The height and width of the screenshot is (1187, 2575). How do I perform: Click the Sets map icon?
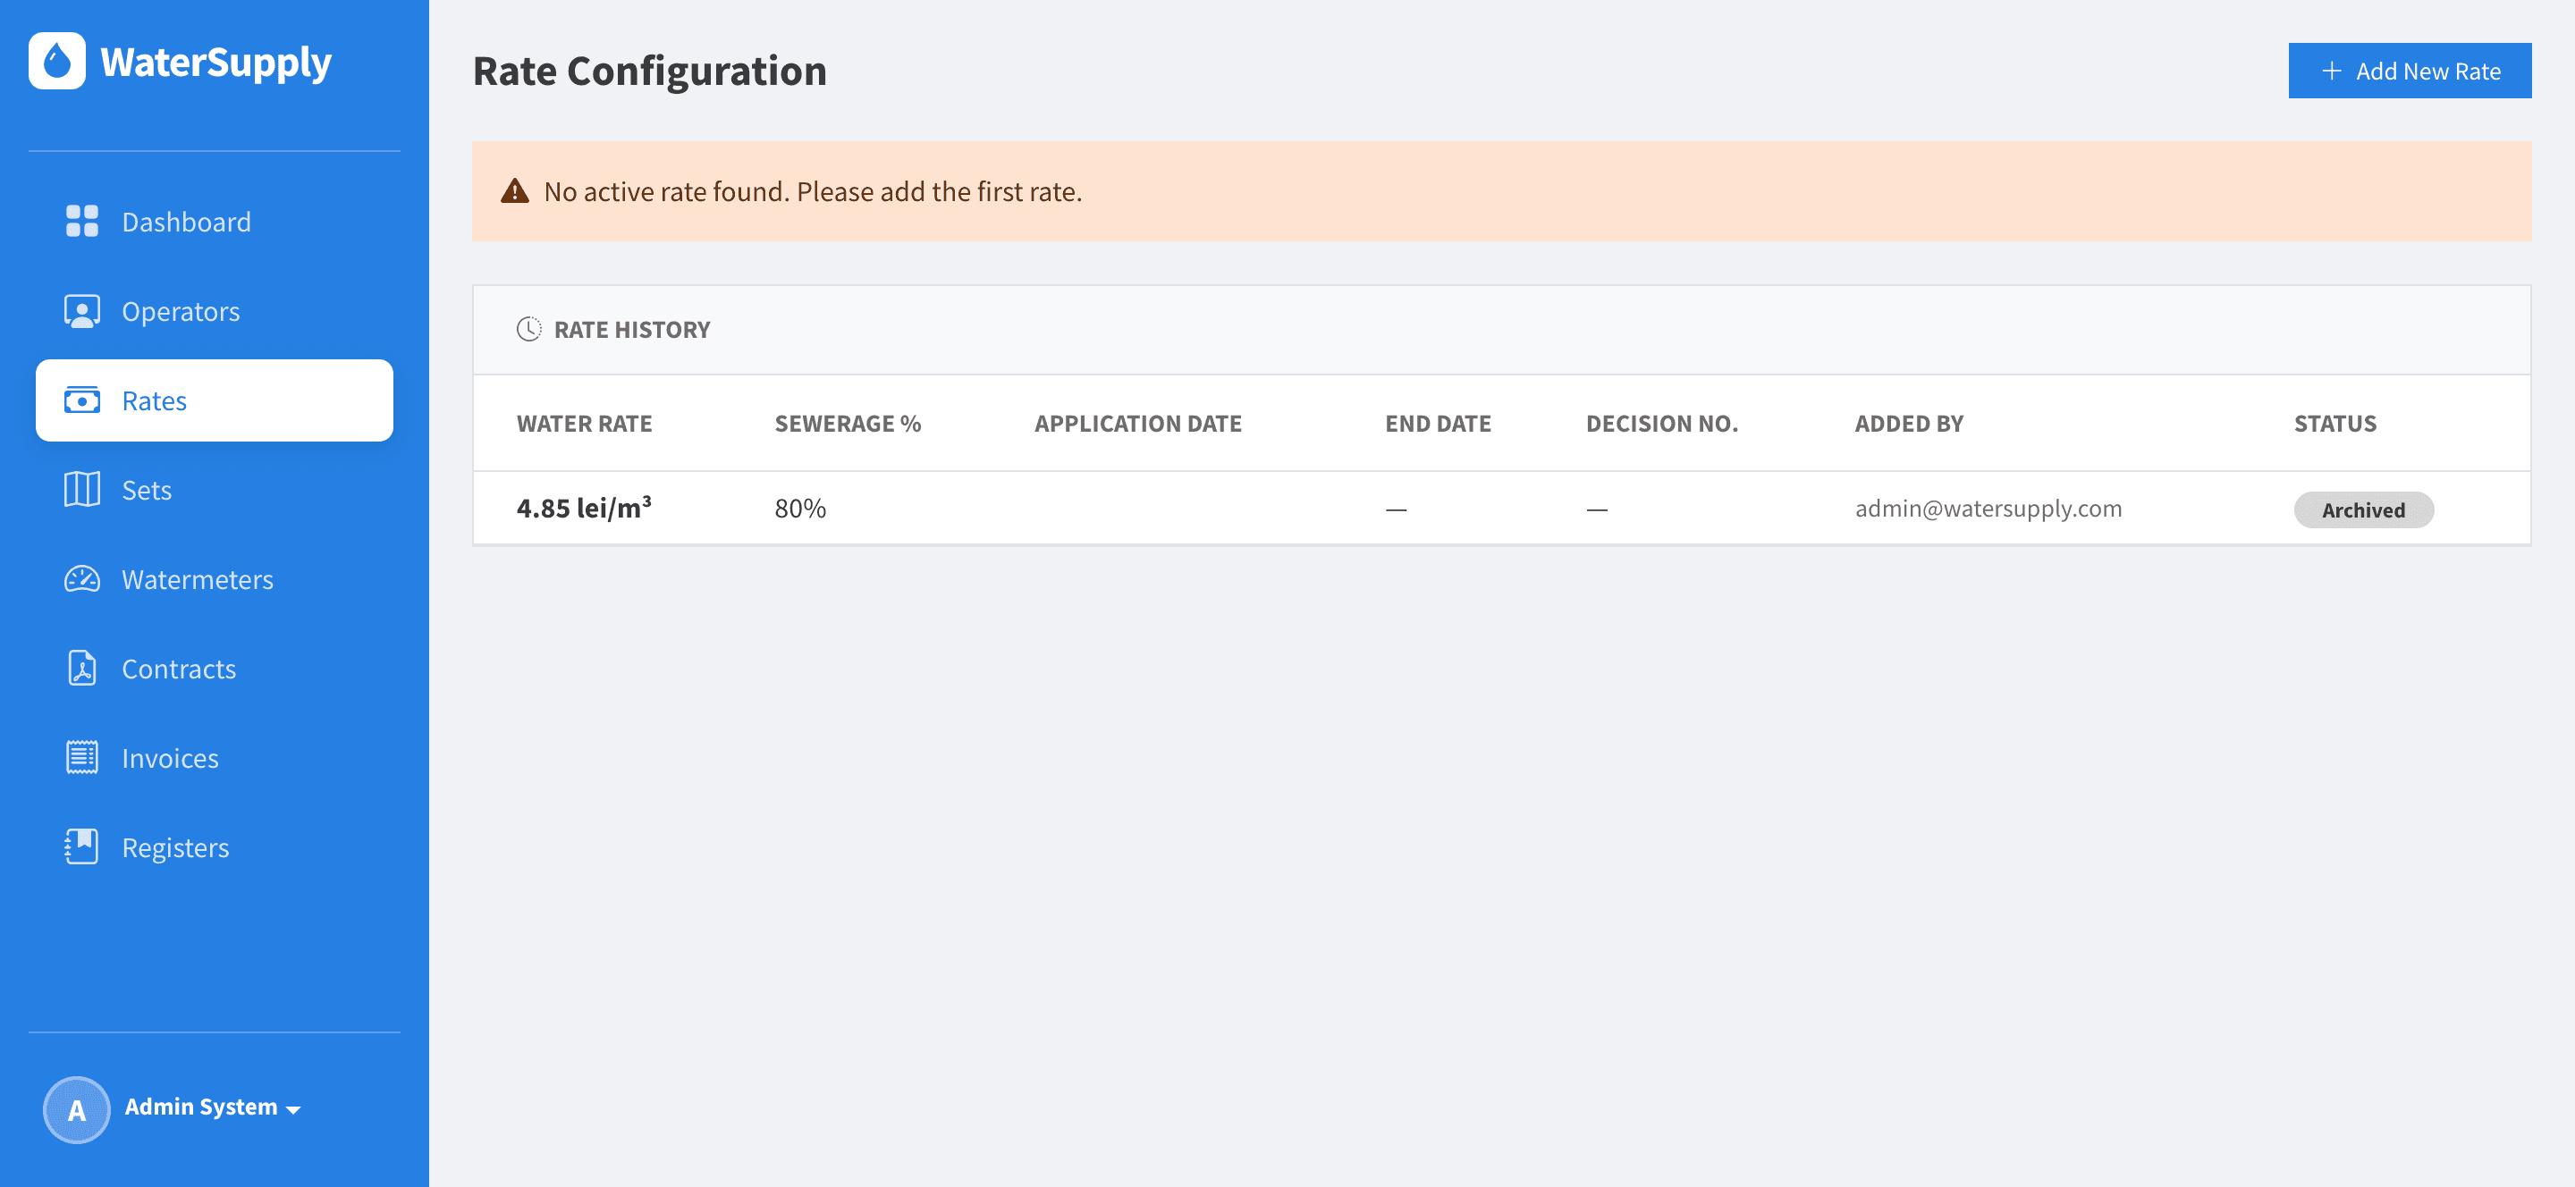point(82,490)
